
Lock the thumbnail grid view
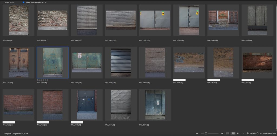pyautogui.click(x=227, y=133)
